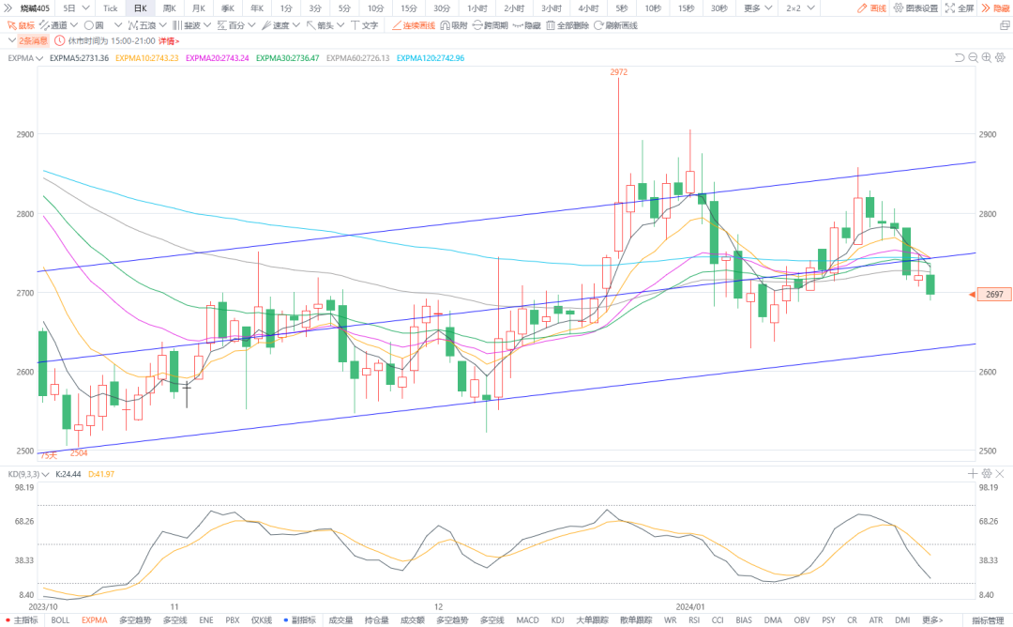Click the 2504 low price label
The height and width of the screenshot is (627, 1013).
[79, 453]
